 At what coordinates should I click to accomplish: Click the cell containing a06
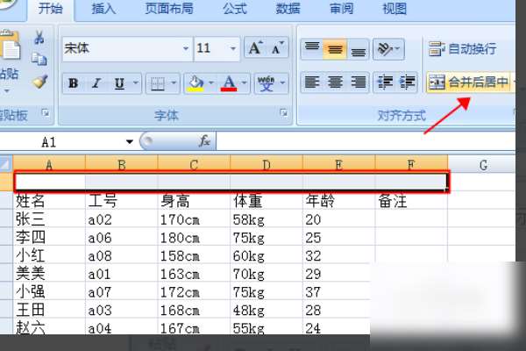coord(122,237)
